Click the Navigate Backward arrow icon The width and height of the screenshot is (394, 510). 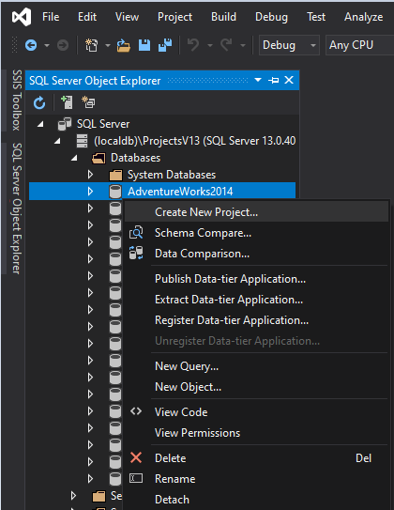(x=31, y=45)
